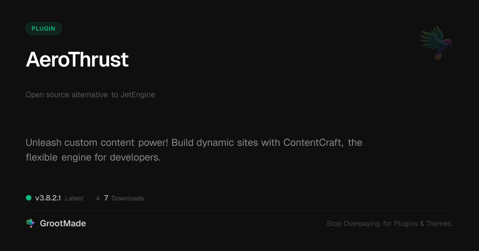Click the large hummingbird logo
Image resolution: width=479 pixels, height=251 pixels.
pyautogui.click(x=436, y=43)
